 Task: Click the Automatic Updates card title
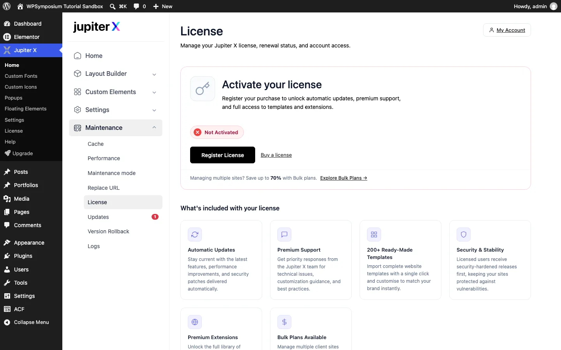point(211,250)
